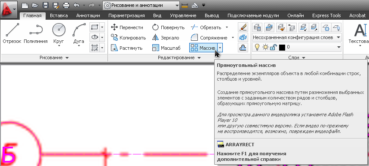
Task: Click the Offset tool icon
Action: [243, 48]
